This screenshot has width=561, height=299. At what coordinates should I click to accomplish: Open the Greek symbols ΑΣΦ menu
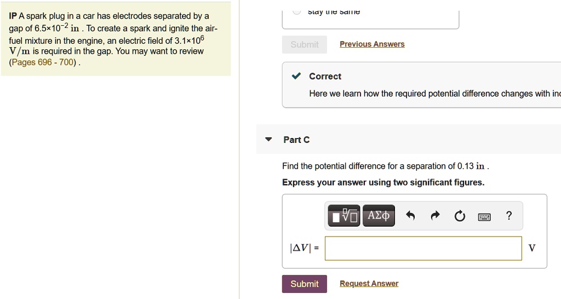point(379,216)
